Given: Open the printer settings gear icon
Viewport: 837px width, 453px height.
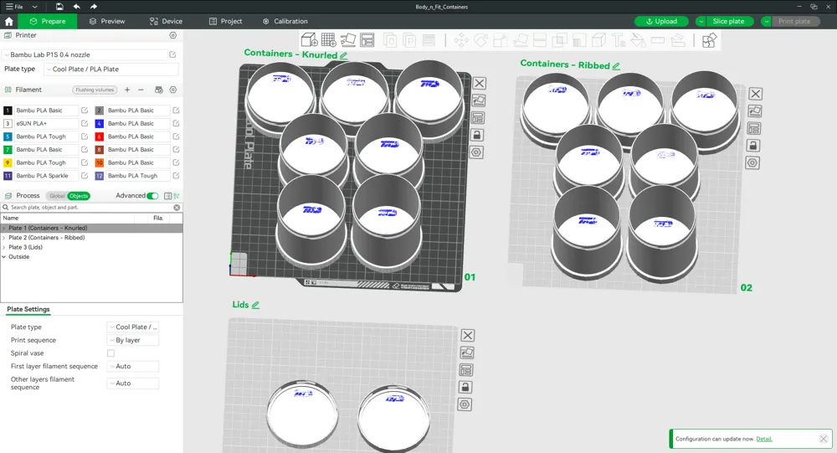Looking at the screenshot, I should coord(173,36).
